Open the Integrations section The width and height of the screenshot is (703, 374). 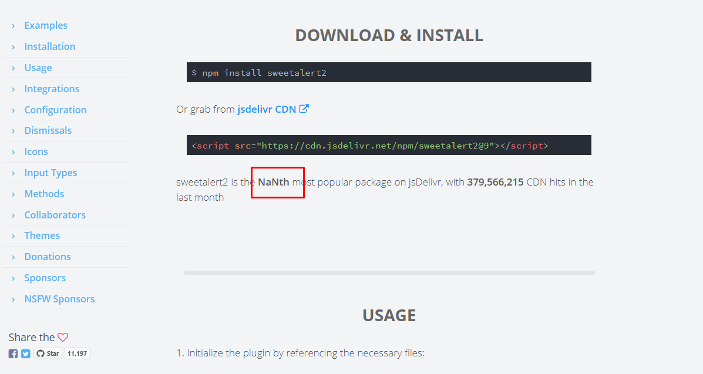click(x=52, y=88)
